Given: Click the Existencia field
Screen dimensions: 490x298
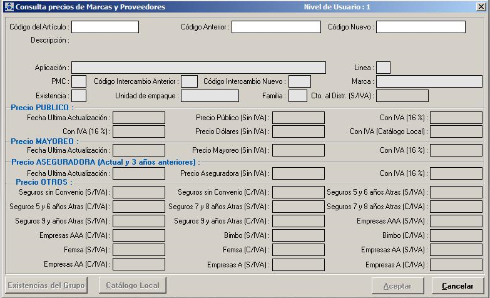Looking at the screenshot, I should pos(79,96).
